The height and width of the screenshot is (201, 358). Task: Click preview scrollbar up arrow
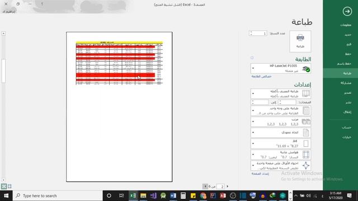[x=3, y=33]
